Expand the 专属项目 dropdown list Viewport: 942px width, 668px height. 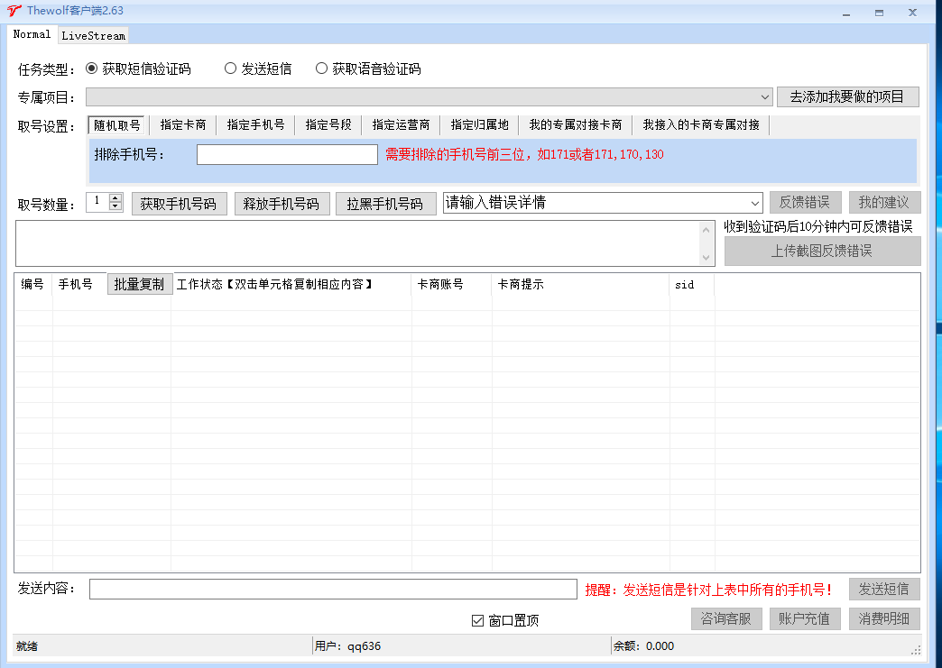(765, 97)
